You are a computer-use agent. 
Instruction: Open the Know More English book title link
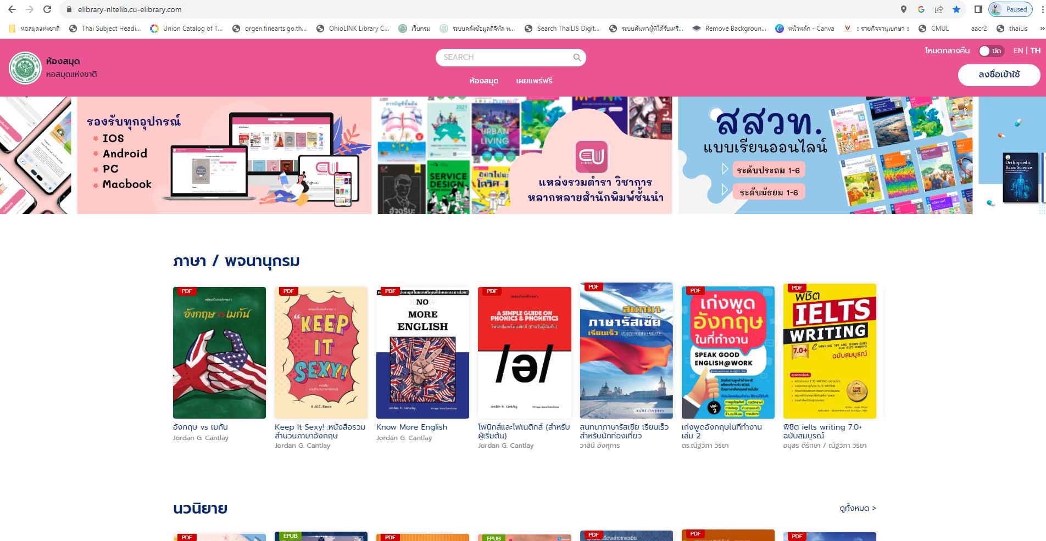(411, 427)
